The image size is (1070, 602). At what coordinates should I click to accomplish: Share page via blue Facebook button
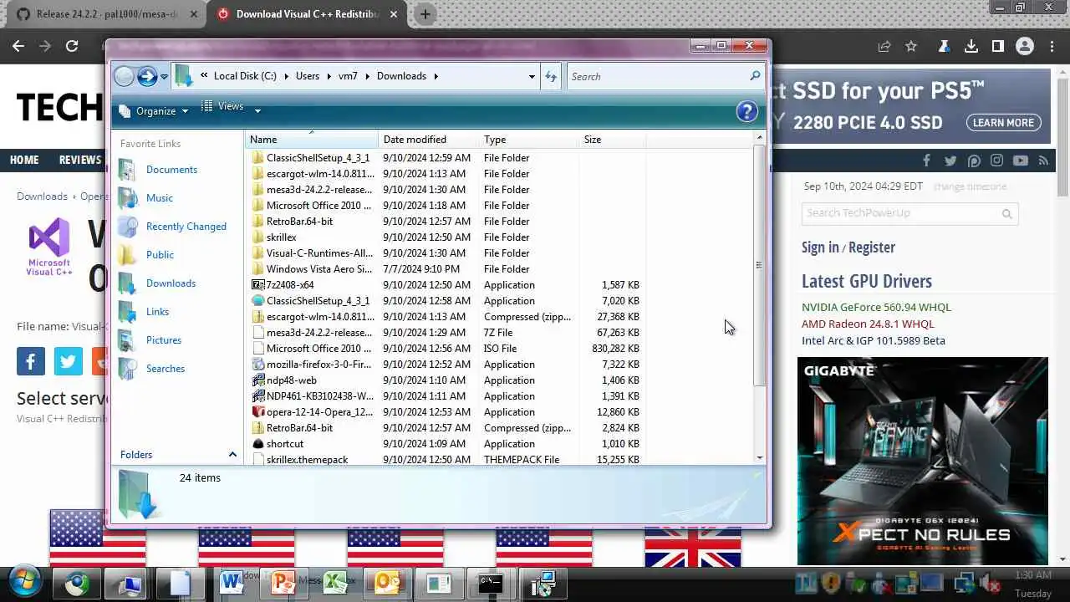pyautogui.click(x=31, y=361)
